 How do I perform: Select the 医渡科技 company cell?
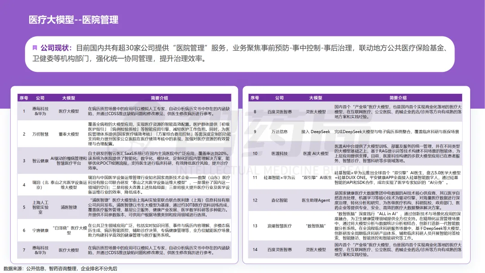[x=280, y=154]
